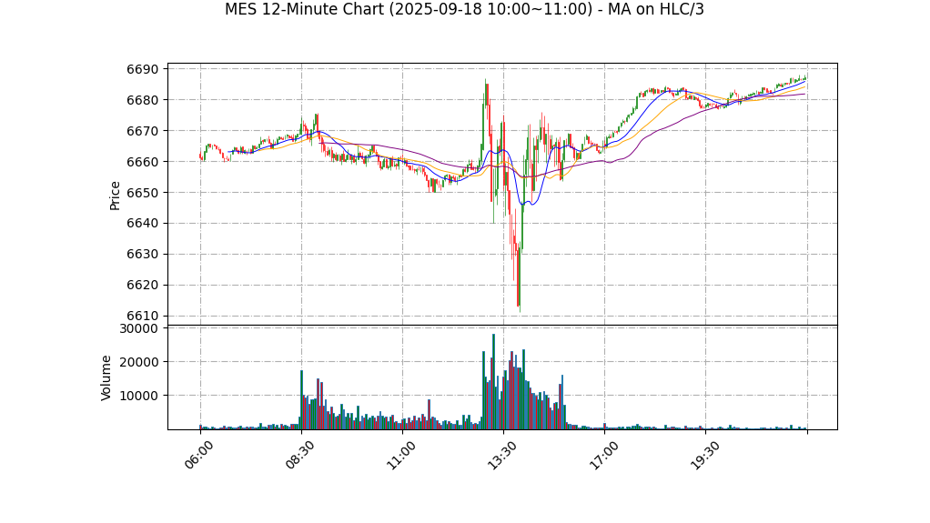
Task: Click the Price axis title
Action: 115,196
